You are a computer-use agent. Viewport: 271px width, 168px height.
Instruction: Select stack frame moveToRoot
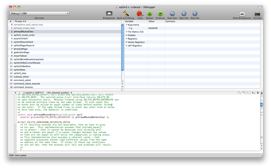point(65,56)
